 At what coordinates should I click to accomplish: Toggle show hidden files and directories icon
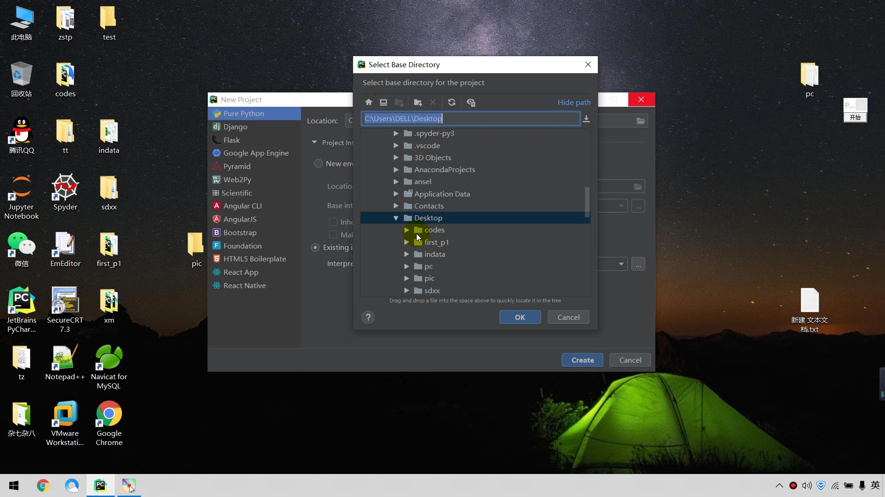[471, 102]
